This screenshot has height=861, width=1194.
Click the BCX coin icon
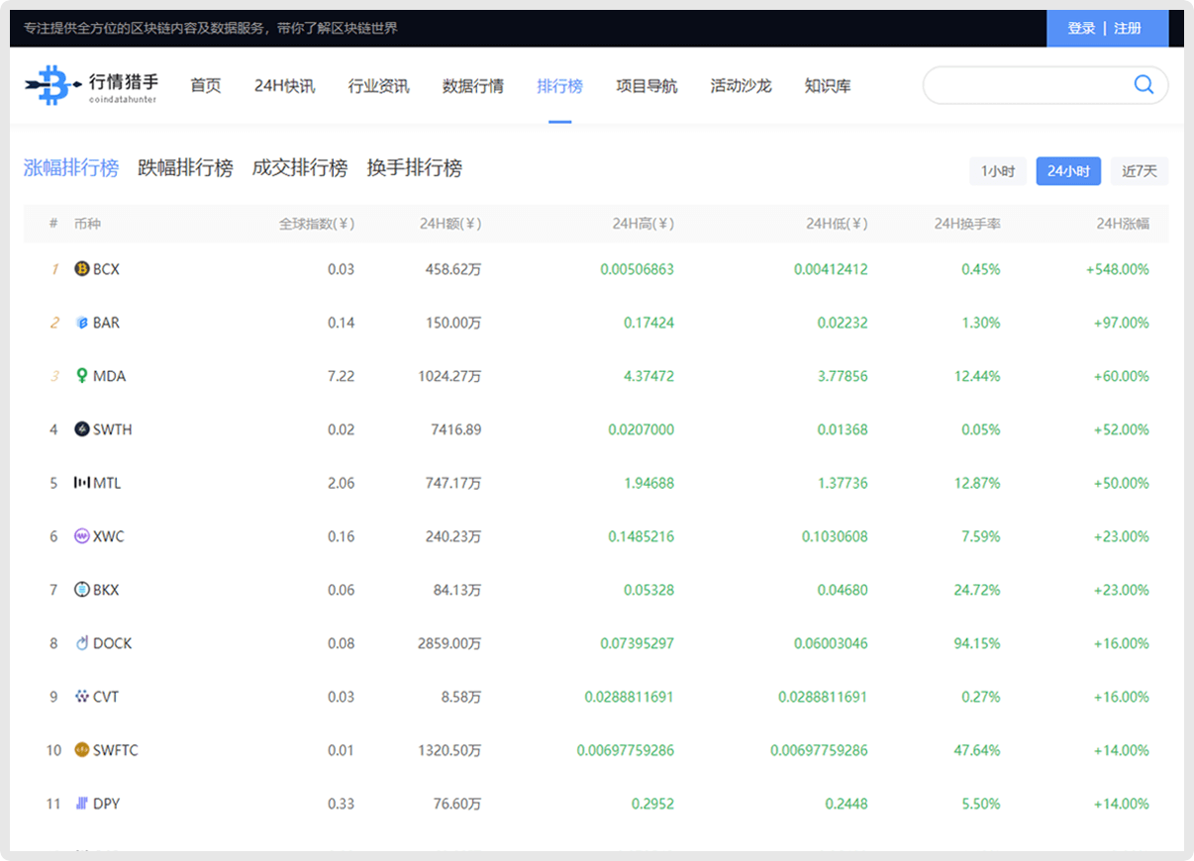82,269
